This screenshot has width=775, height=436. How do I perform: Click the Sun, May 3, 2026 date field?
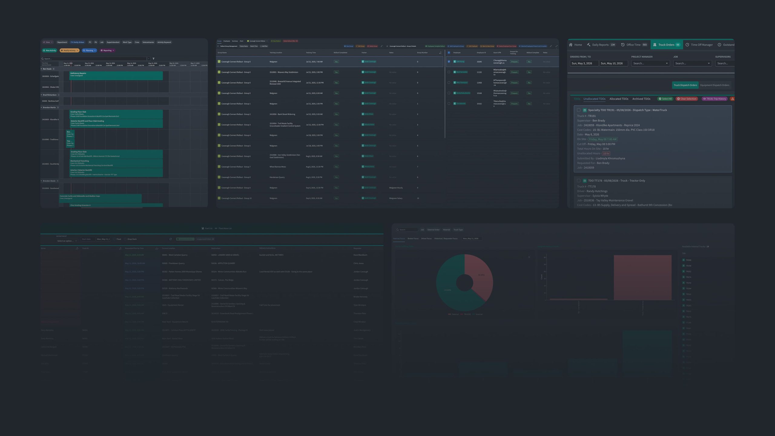(584, 63)
